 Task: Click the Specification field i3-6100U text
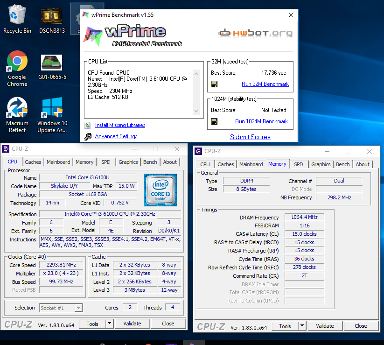(110, 214)
